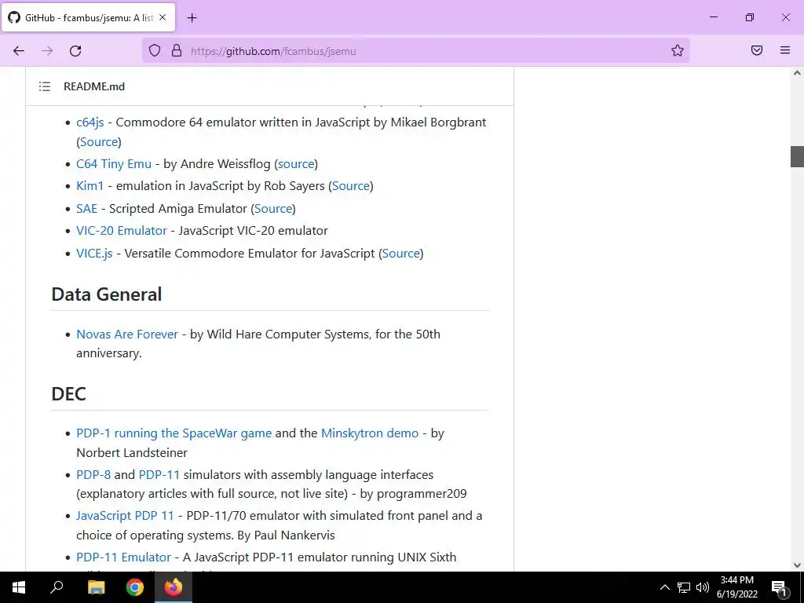
Task: Open Google Chrome from taskbar
Action: pos(135,587)
